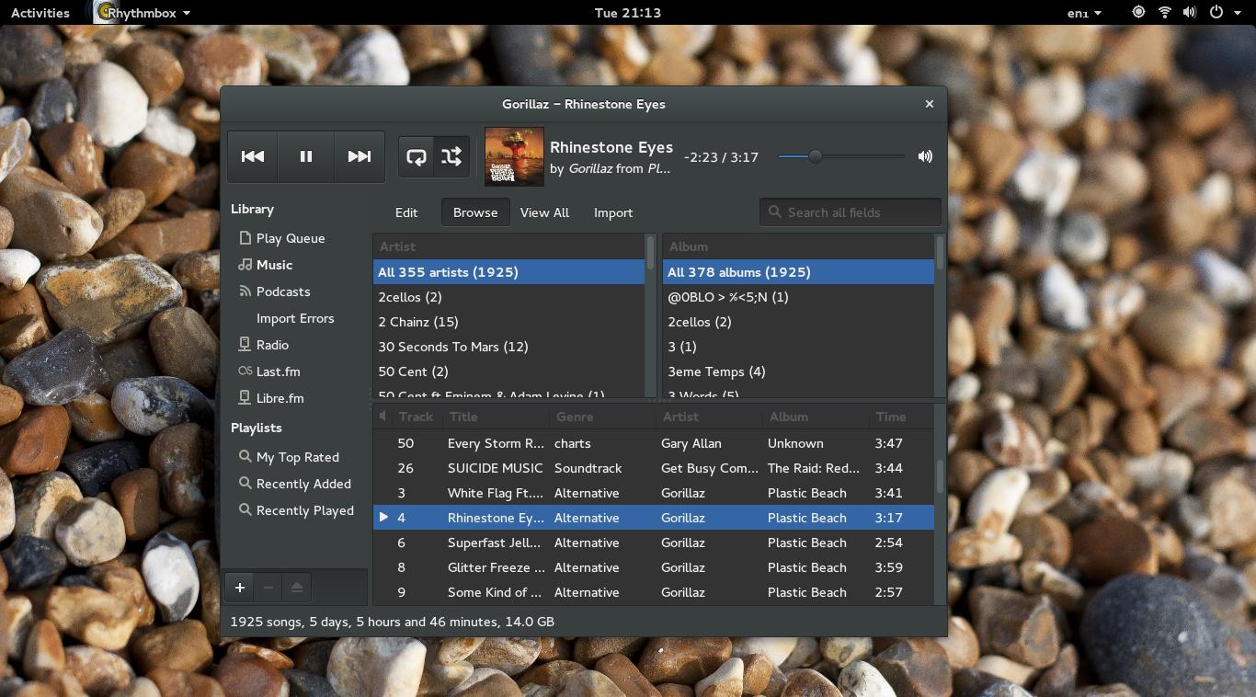The width and height of the screenshot is (1256, 697).
Task: Toggle the Browse button
Action: point(475,212)
